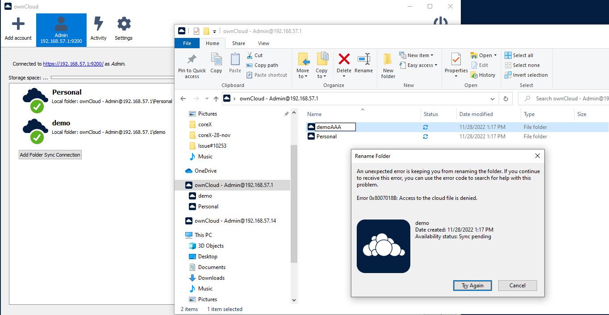Screen dimensions: 609x315
Task: Open the File menu in Explorer
Action: [187, 43]
